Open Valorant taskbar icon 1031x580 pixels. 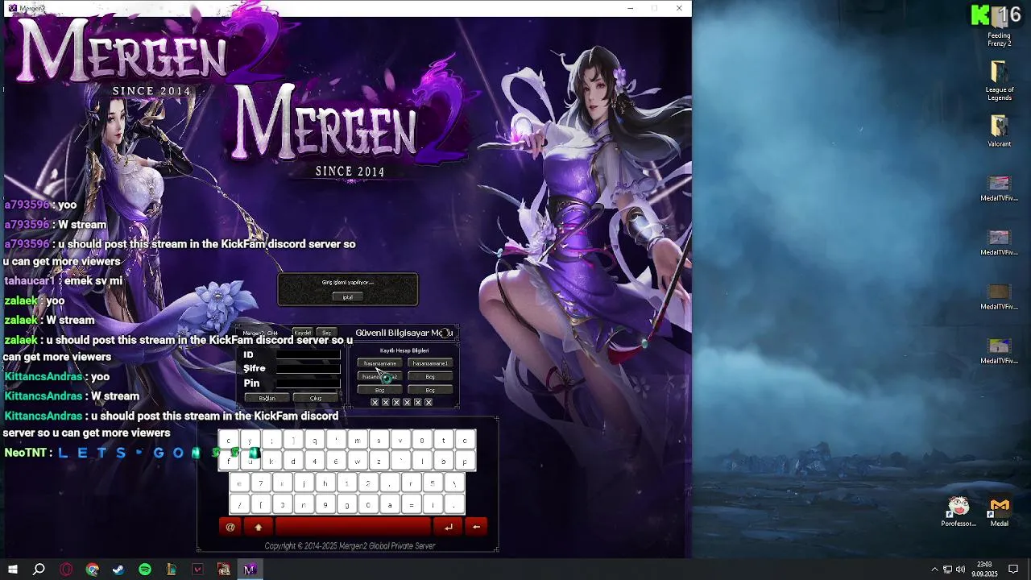click(197, 570)
